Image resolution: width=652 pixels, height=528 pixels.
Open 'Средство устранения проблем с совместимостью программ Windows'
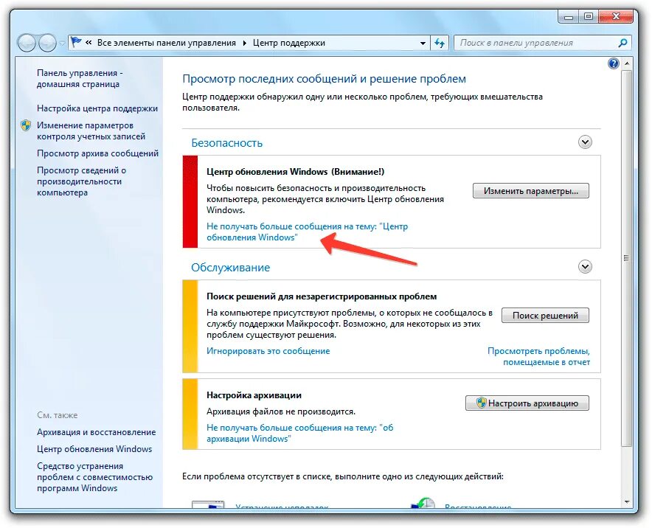pyautogui.click(x=95, y=477)
